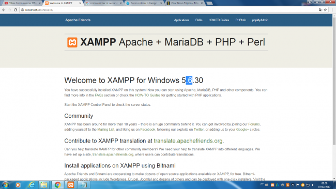The height and width of the screenshot is (189, 336).
Task: Click the volume speaker tray icon
Action: pos(313,185)
